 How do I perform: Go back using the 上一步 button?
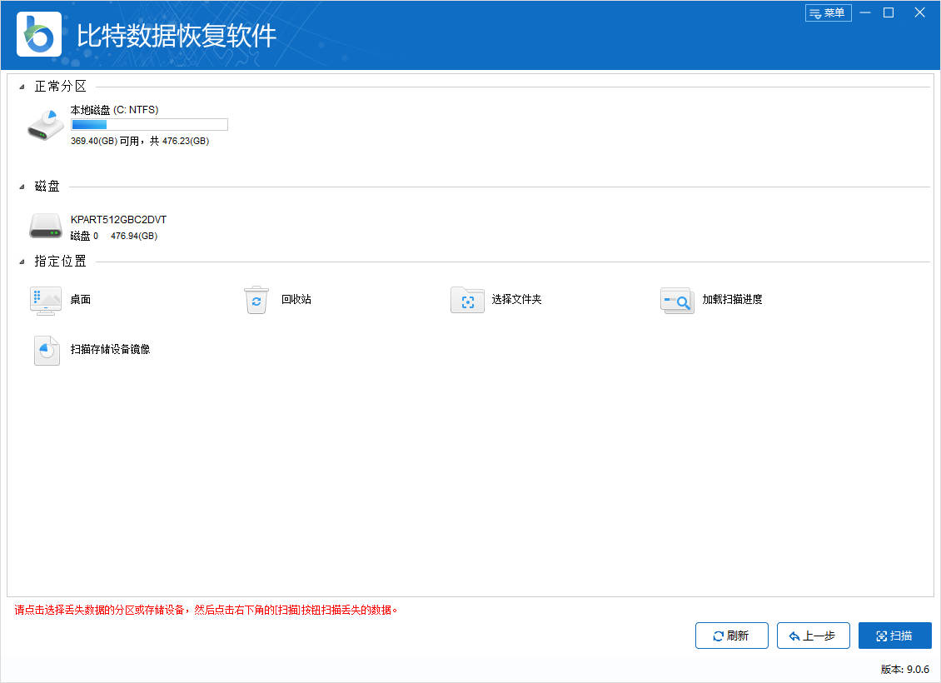(x=813, y=636)
